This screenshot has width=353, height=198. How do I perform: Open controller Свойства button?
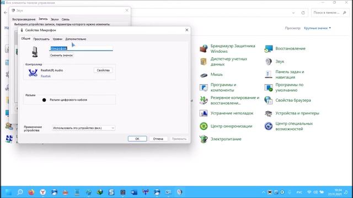click(x=103, y=70)
